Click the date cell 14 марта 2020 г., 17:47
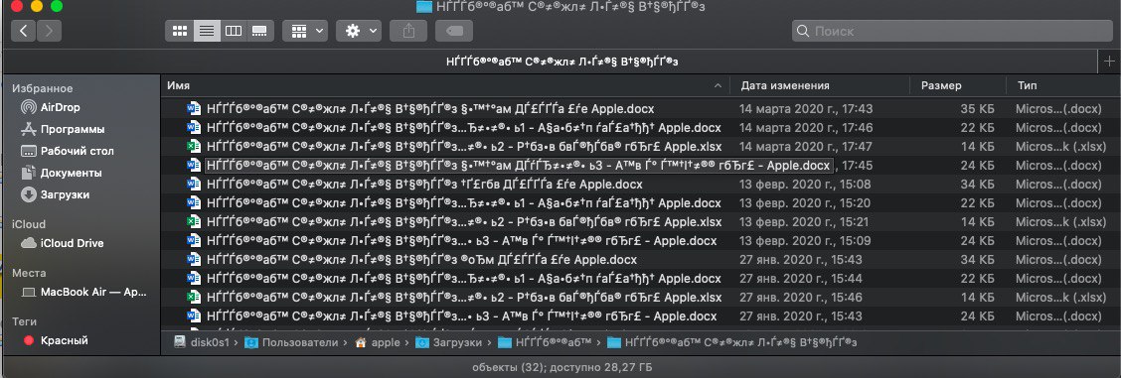Image resolution: width=1121 pixels, height=378 pixels. pos(806,146)
